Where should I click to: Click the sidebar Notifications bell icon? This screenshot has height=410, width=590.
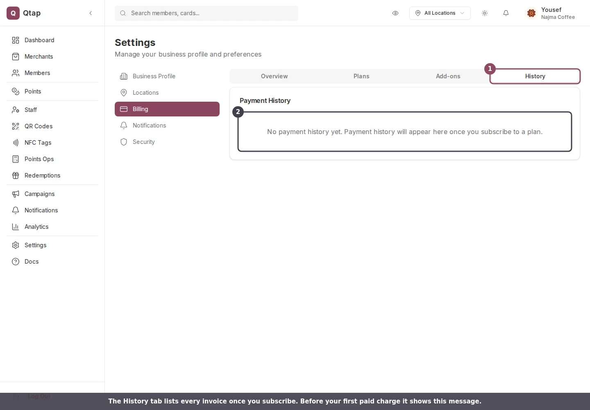(16, 210)
